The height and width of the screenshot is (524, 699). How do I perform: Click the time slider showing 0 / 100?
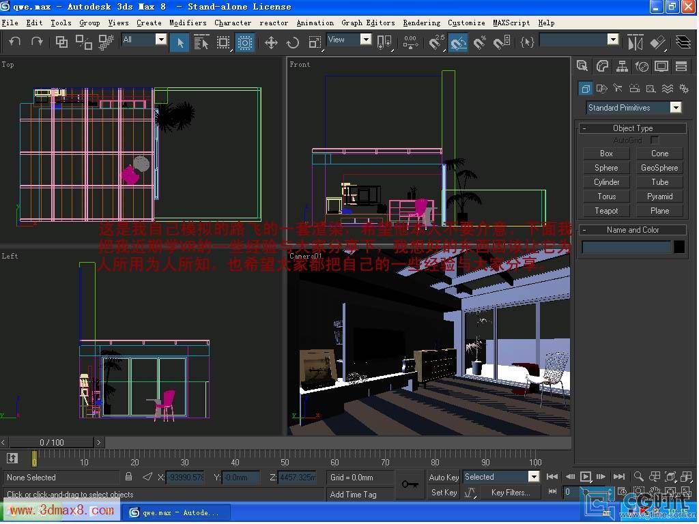pos(52,442)
